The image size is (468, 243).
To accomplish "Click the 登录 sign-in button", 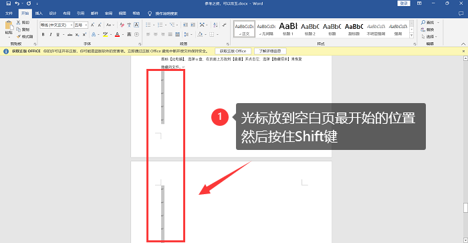I will point(404,3).
